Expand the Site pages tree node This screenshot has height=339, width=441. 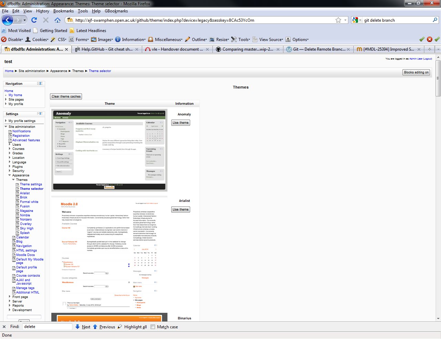6,99
